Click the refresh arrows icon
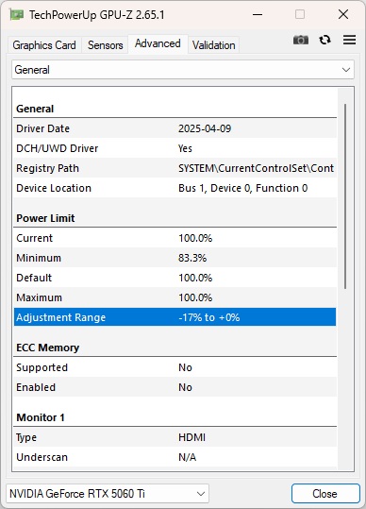 coord(324,40)
